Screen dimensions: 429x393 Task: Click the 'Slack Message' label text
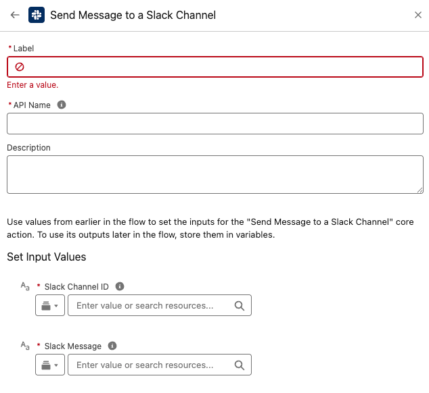click(73, 346)
